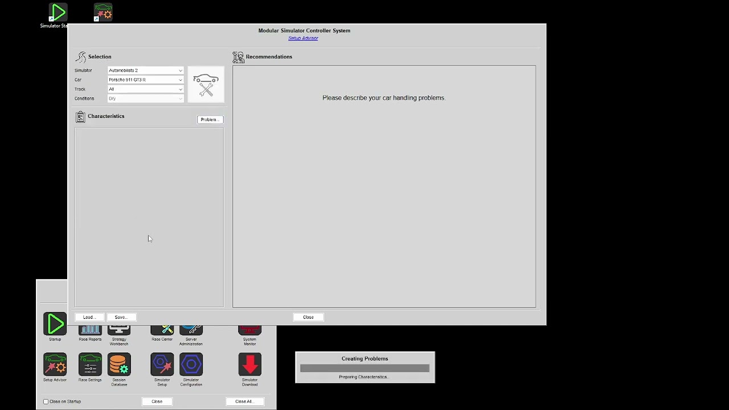The image size is (729, 410).
Task: Follow the Setup Advisor link in title
Action: point(303,38)
